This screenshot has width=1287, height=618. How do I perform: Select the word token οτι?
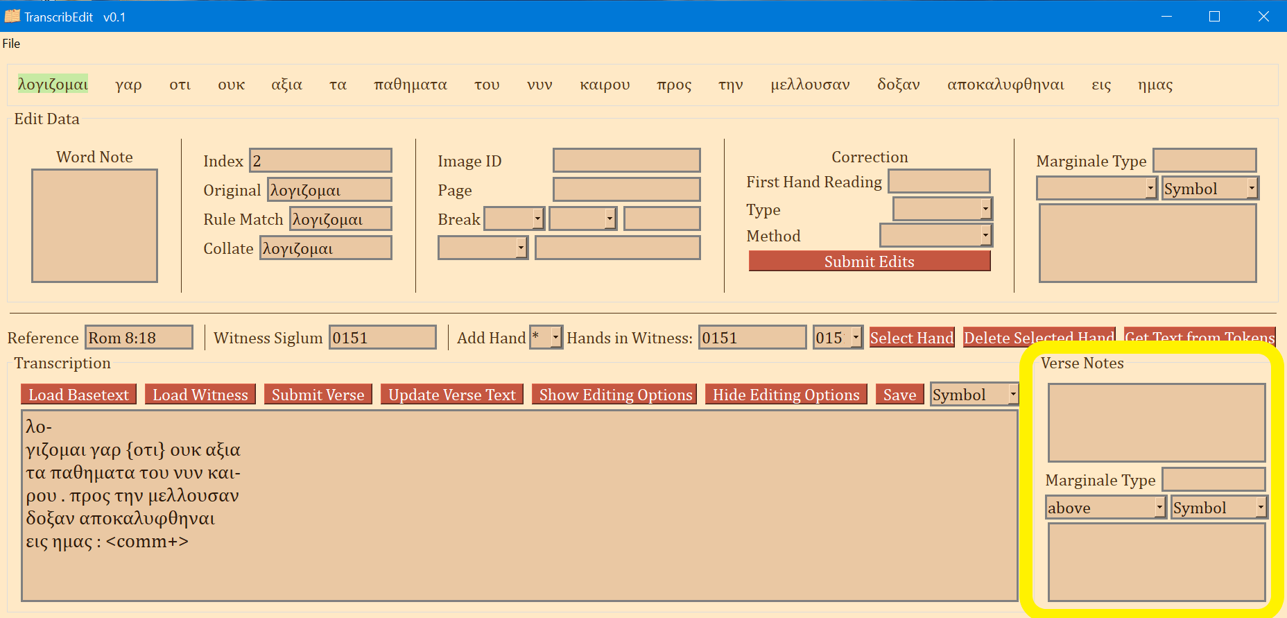point(180,85)
